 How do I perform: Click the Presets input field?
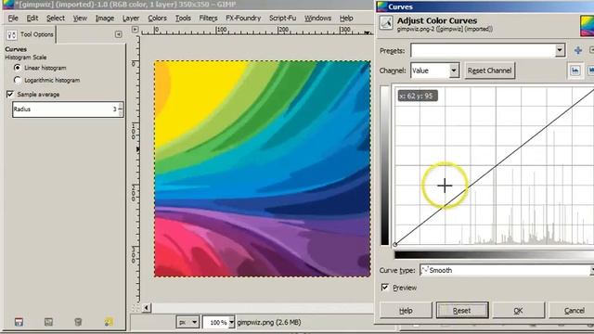coord(484,50)
